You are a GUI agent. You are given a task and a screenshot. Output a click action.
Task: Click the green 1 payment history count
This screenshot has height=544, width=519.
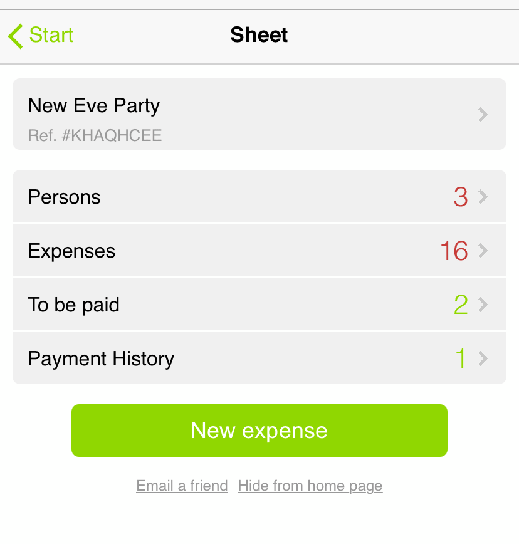461,358
